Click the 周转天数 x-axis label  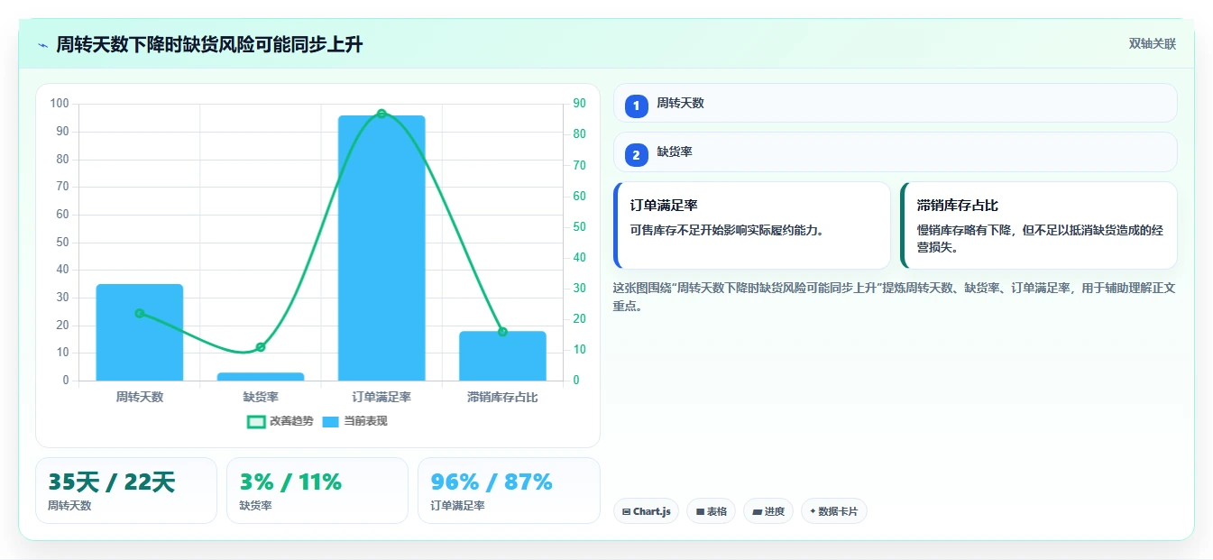point(140,397)
